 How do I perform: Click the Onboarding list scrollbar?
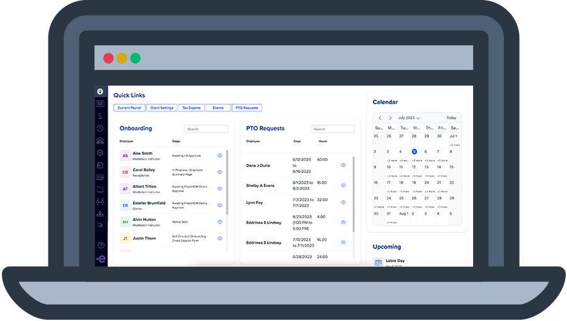coord(227,183)
